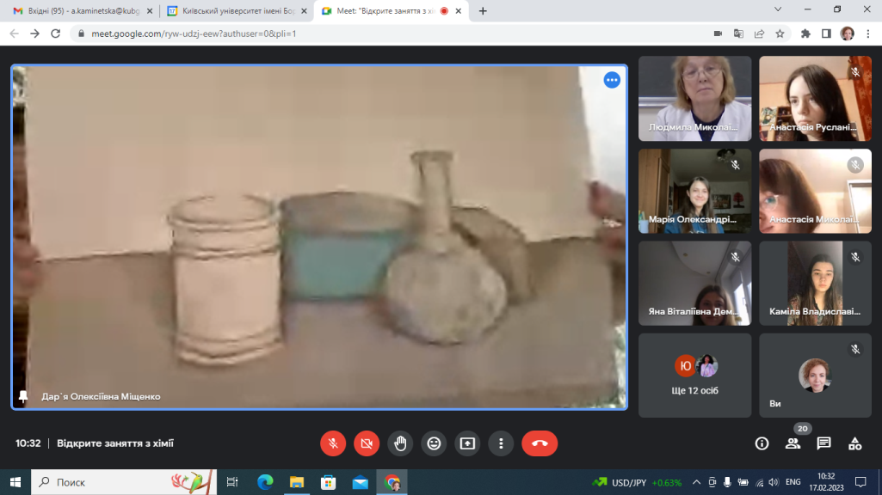The width and height of the screenshot is (882, 495).
Task: Open the Windows notification center
Action: pos(860,482)
